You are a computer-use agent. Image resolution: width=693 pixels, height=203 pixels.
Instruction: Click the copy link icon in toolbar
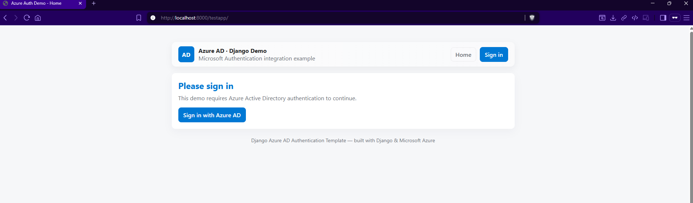(624, 18)
